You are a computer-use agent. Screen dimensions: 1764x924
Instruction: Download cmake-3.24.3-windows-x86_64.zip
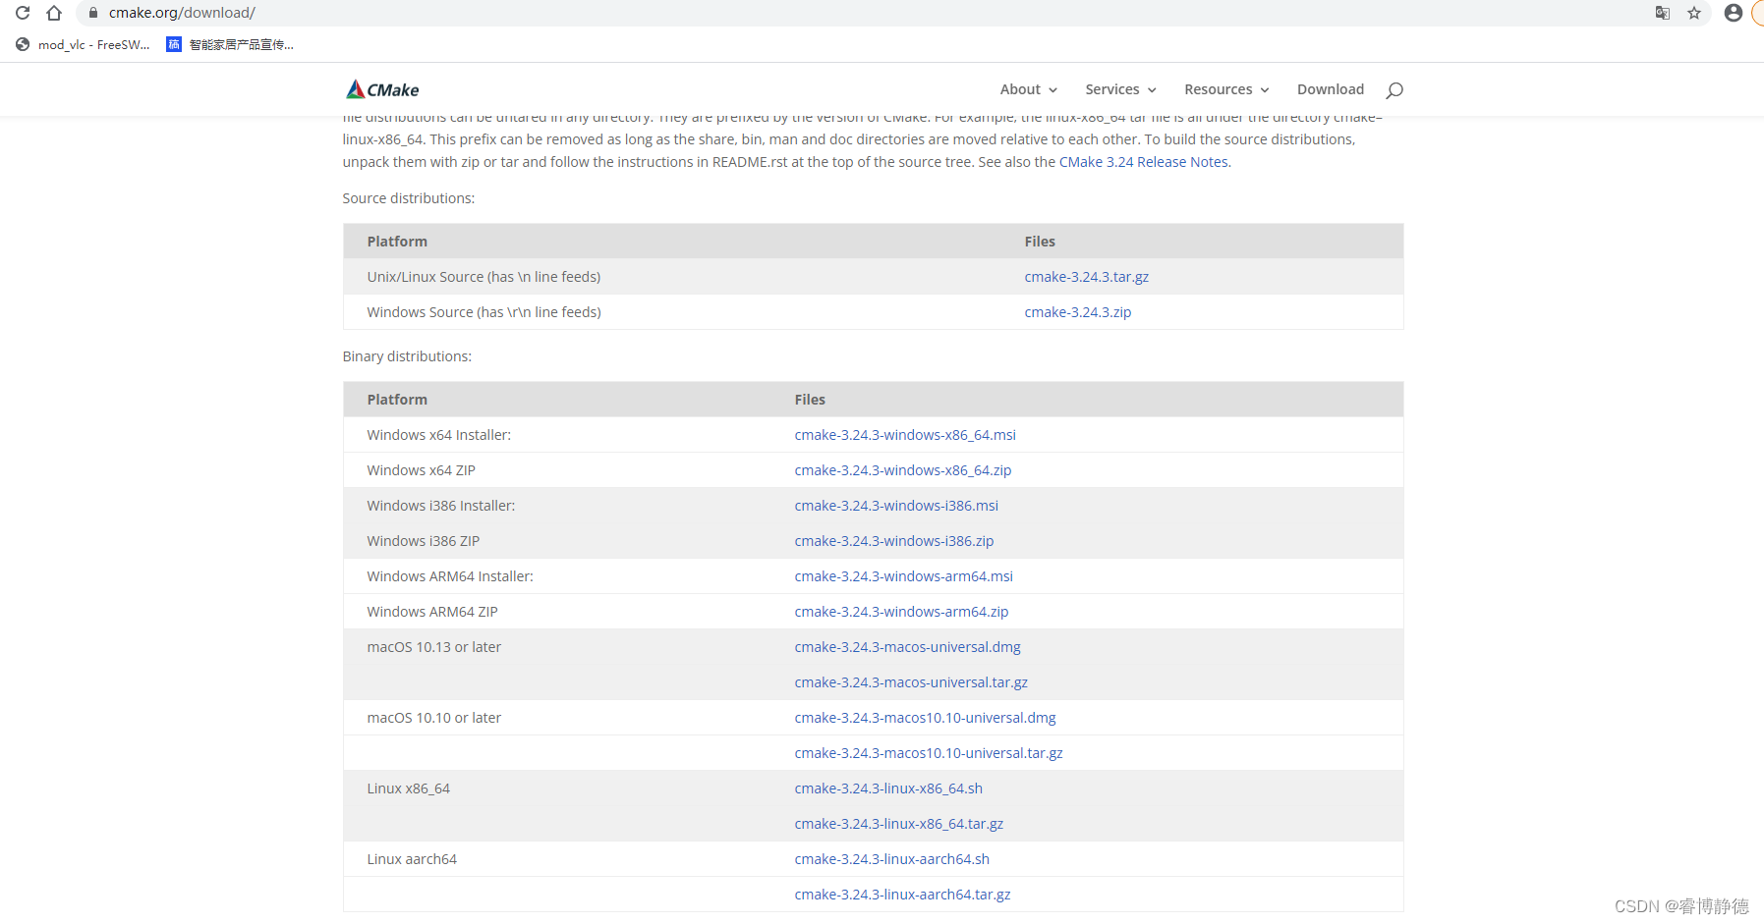pos(903,470)
